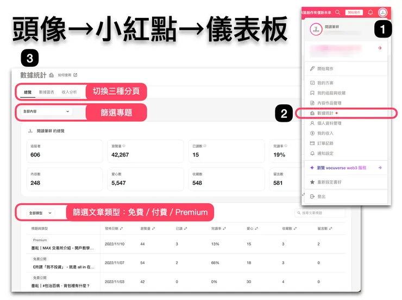Click the search magnifier icon in header
The height and width of the screenshot is (300, 402).
tap(338, 12)
